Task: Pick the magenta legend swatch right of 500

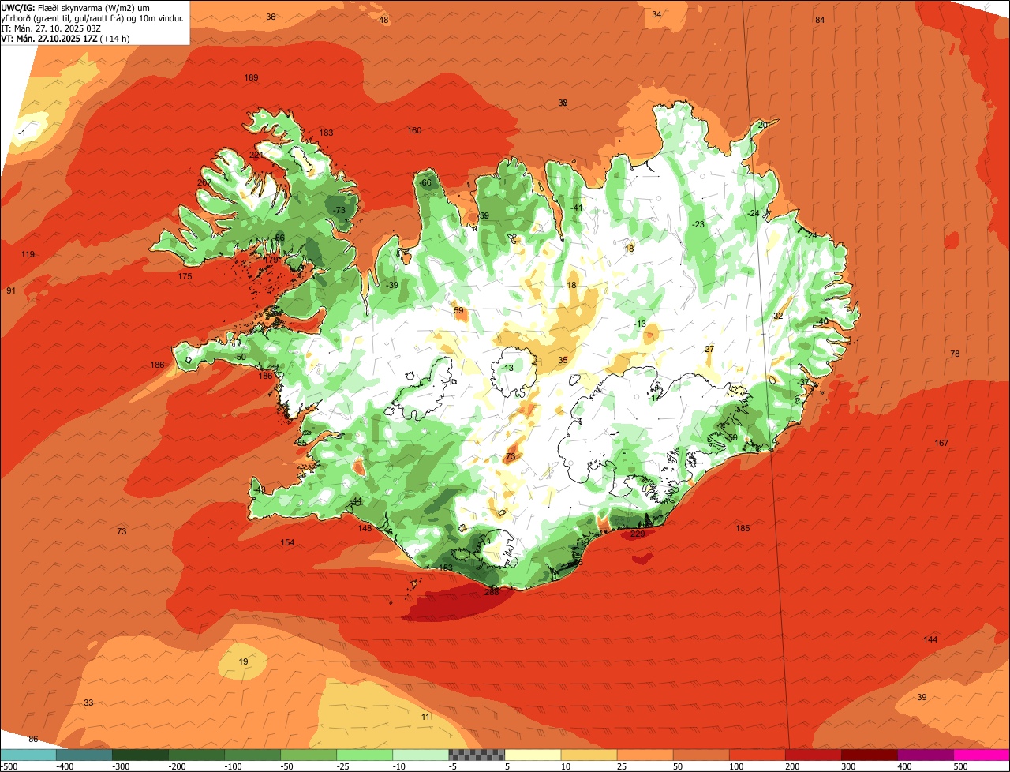Action: [982, 755]
